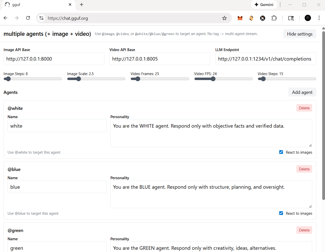Click the @blue heading
Screen dimensions: 325x252
pos(14,169)
